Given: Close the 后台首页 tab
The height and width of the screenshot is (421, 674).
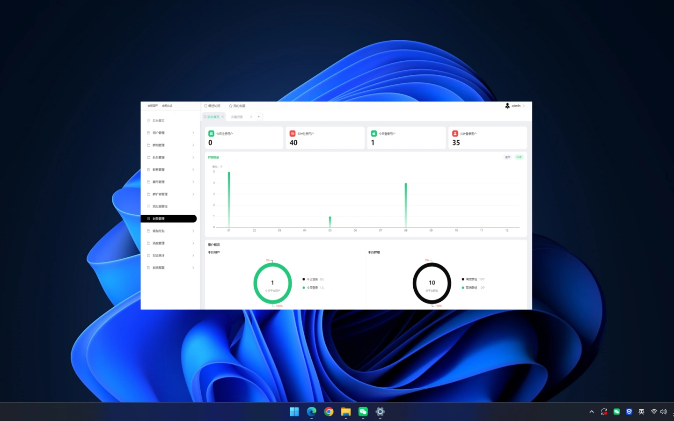Looking at the screenshot, I should (x=223, y=117).
